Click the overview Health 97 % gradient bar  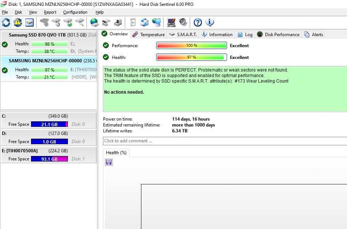[192, 57]
